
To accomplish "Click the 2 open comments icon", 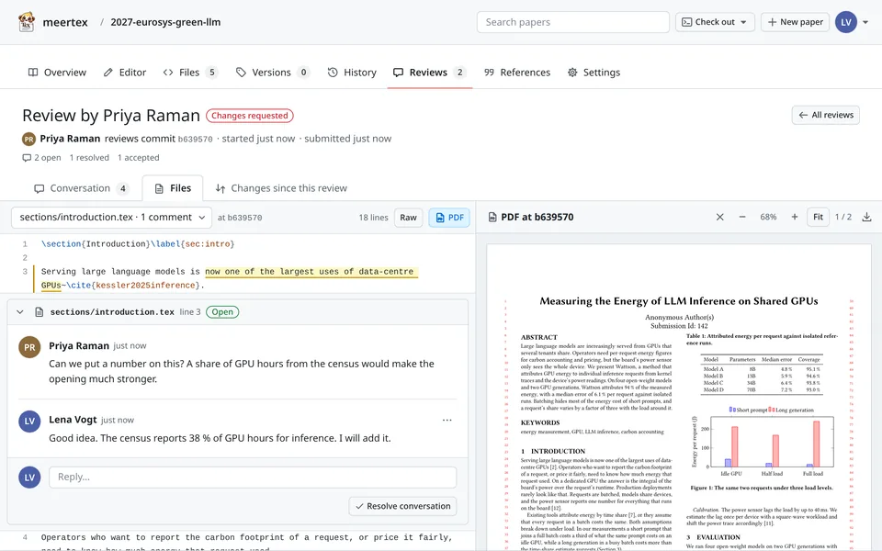I will tap(27, 158).
